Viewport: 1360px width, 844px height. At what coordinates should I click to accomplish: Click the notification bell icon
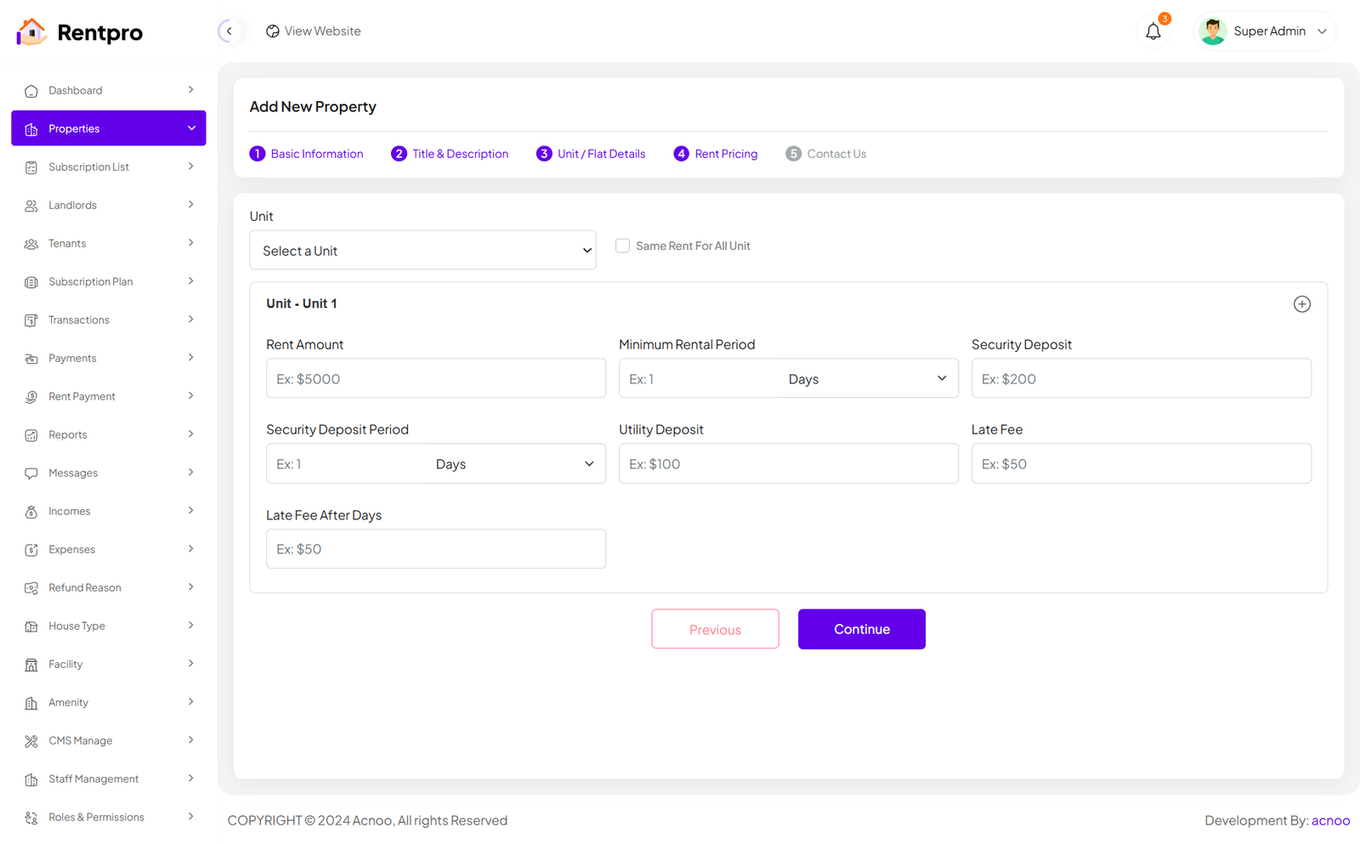[1153, 31]
